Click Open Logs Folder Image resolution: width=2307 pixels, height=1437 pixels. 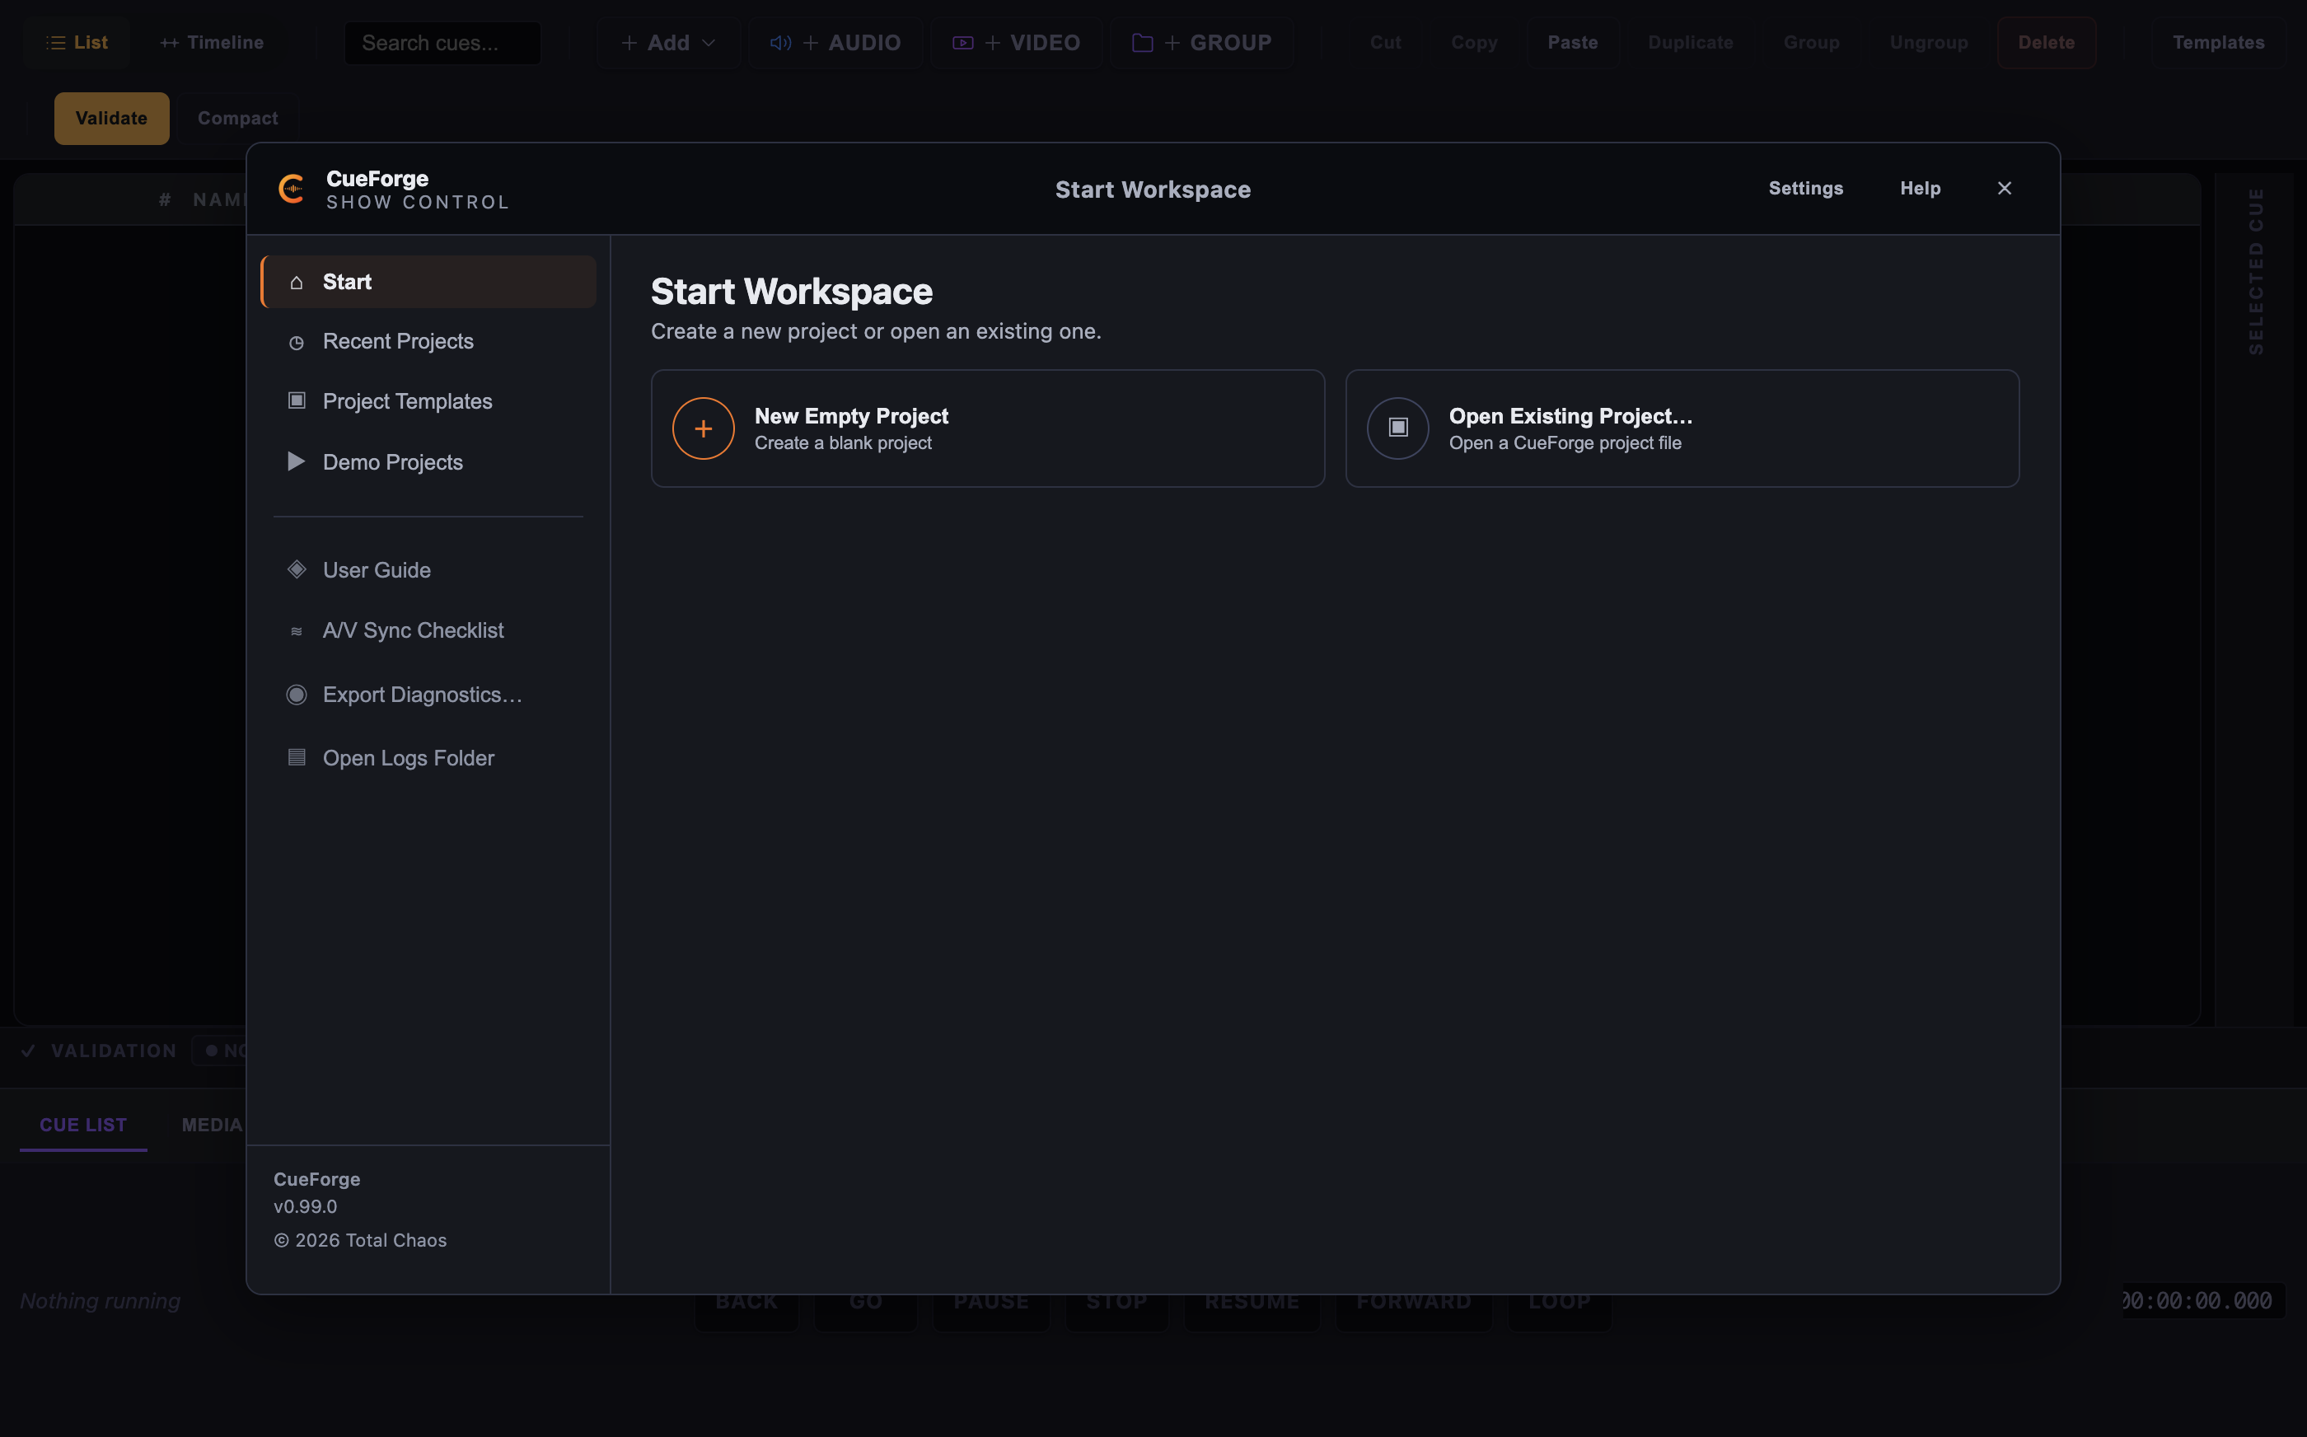coord(428,758)
